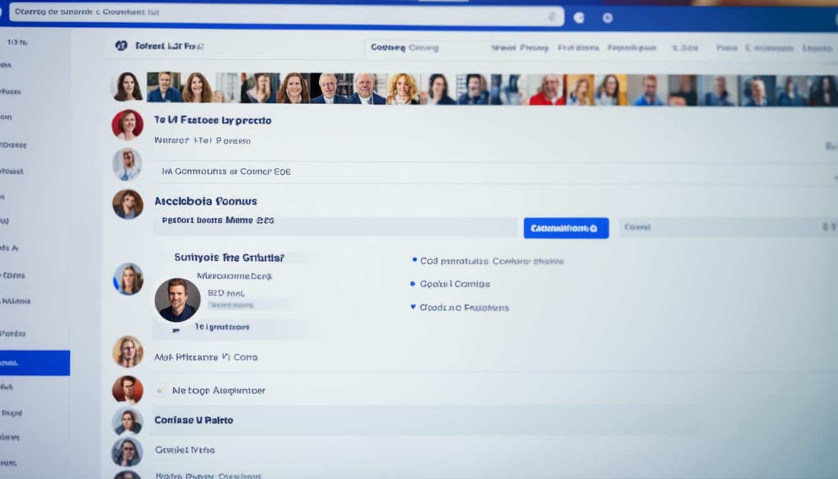Click the smiling man's circular profile photo
This screenshot has height=479, width=838.
[x=178, y=301]
